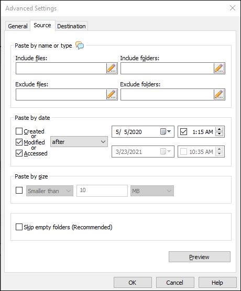Uncheck the Accessed date checkbox
241x291 pixels.
point(19,153)
